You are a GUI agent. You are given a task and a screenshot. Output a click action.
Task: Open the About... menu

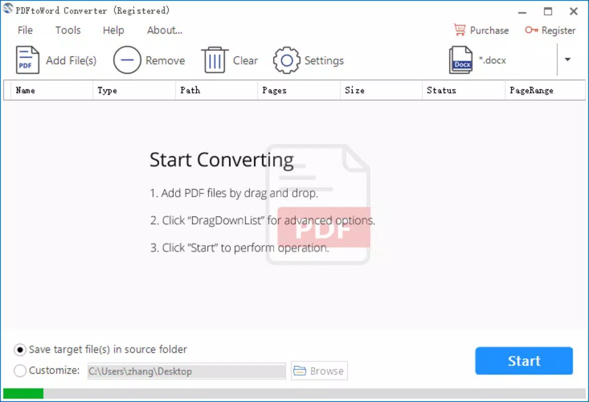[165, 30]
